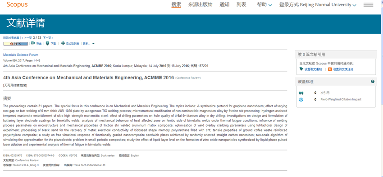Open the hamburger menu icon
Screen dimensions: 383x177
point(368,5)
